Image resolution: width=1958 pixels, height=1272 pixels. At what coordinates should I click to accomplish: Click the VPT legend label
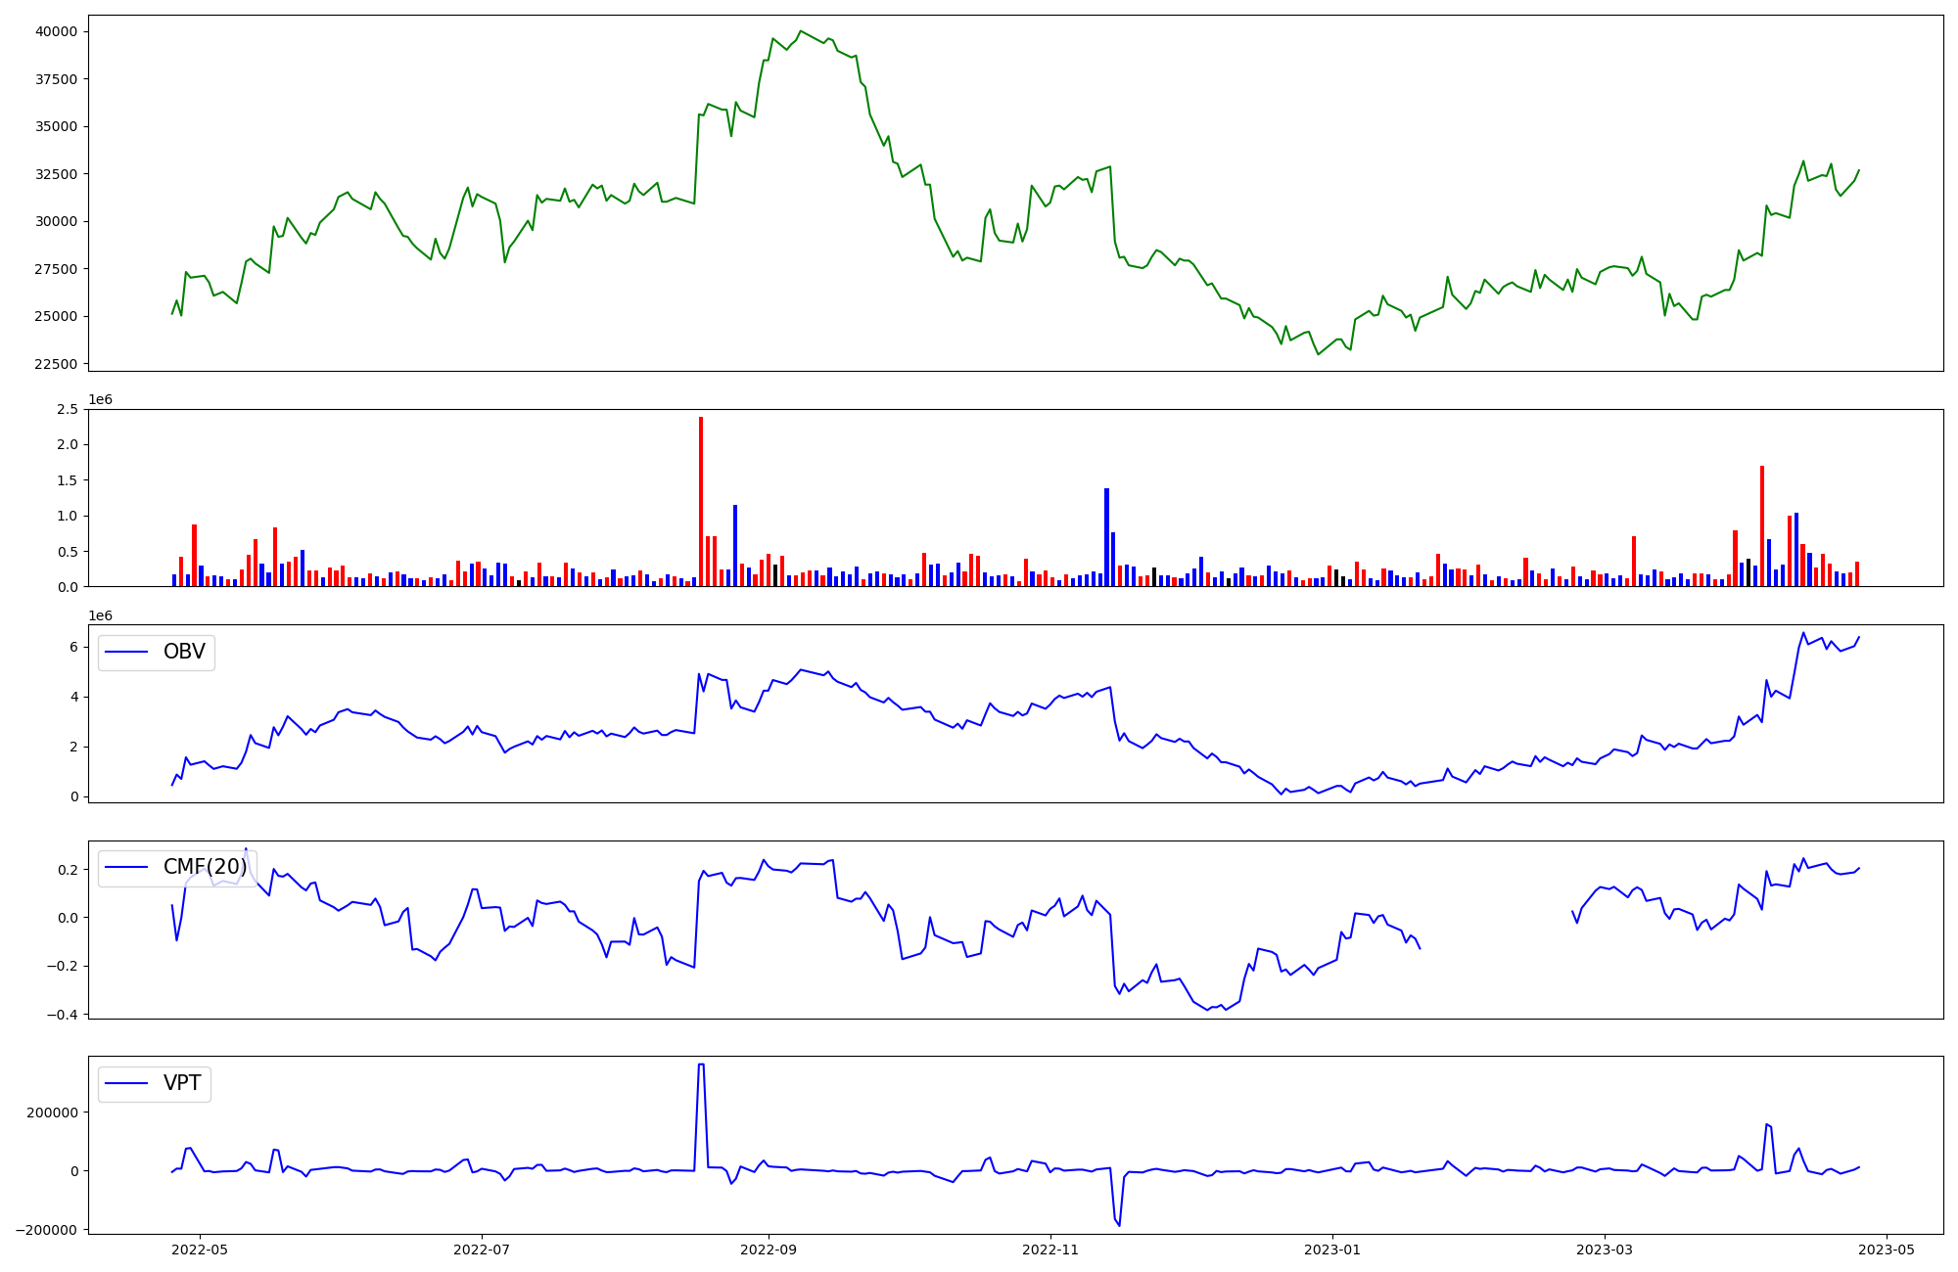(182, 1083)
